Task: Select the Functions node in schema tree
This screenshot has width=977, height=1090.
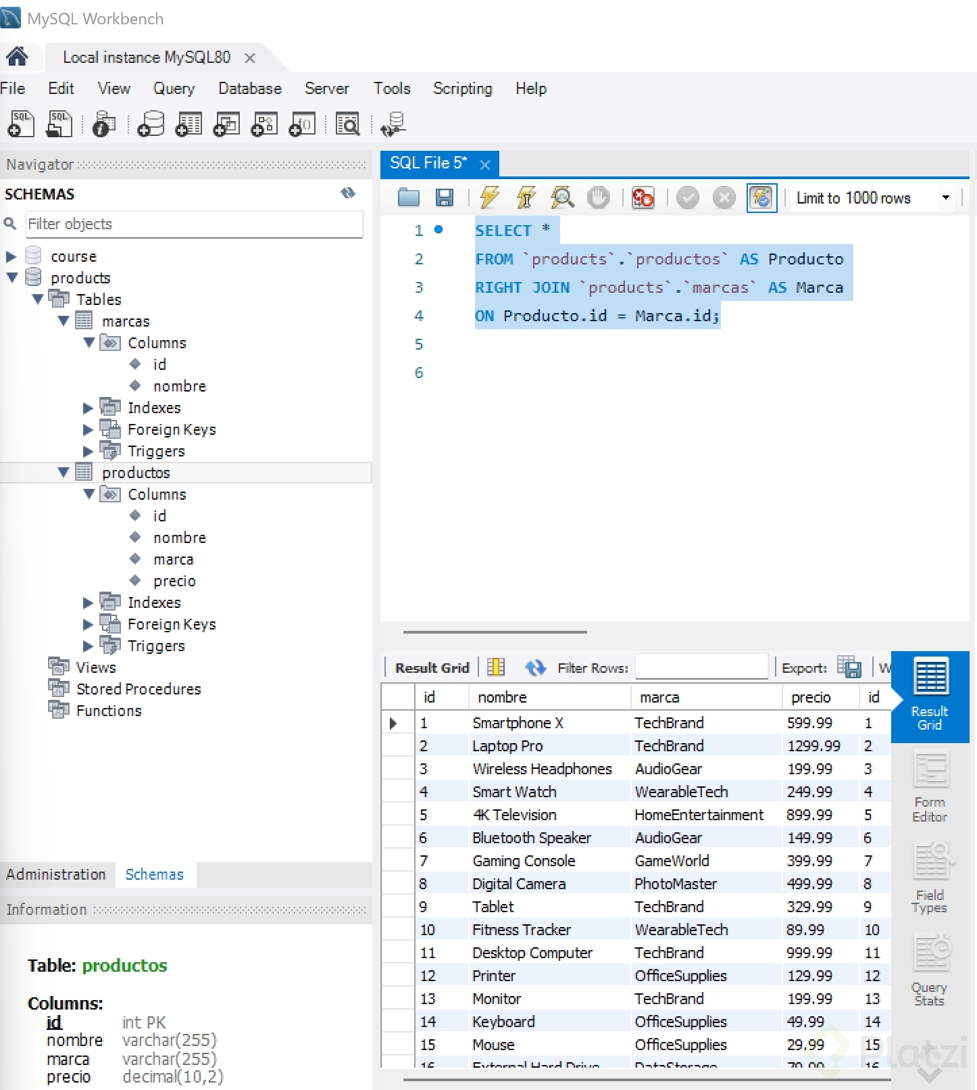Action: tap(109, 711)
